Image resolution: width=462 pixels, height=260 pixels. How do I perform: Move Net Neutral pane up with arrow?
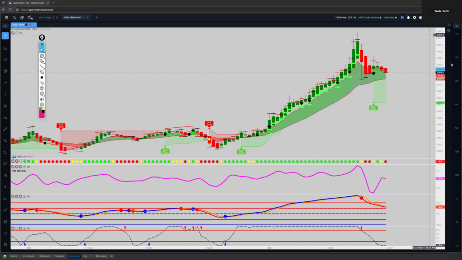click(21, 167)
